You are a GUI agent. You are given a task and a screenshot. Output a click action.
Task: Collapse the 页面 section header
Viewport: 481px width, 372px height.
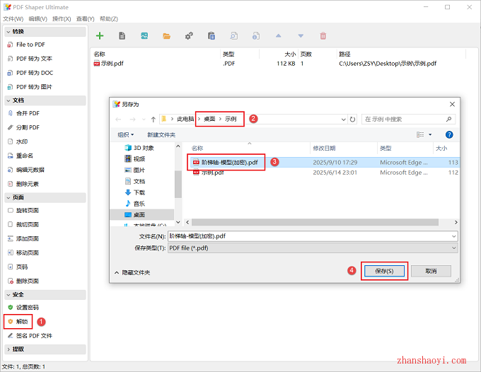[45, 197]
